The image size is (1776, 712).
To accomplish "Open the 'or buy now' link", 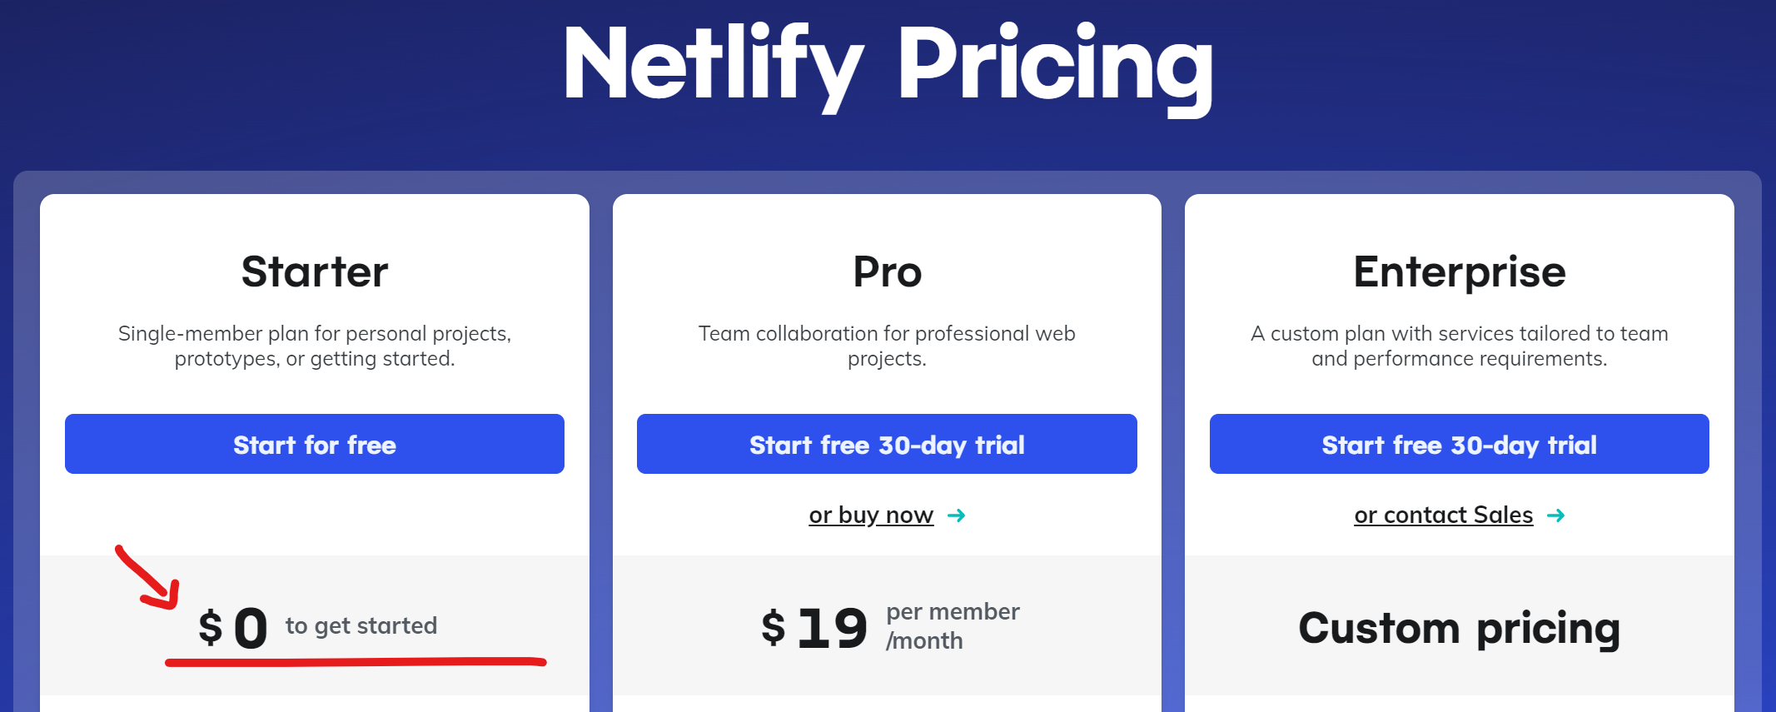I will tap(870, 515).
